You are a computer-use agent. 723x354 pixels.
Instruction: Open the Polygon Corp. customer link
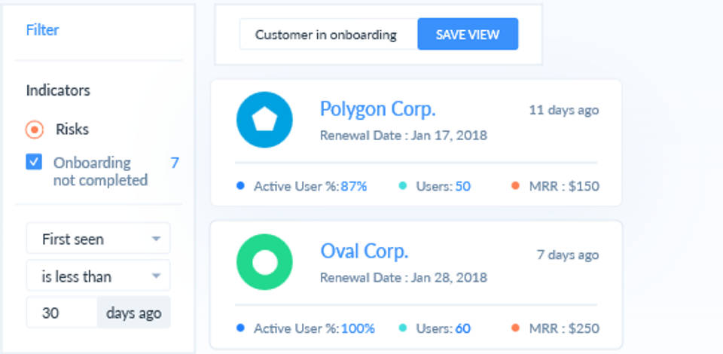(x=377, y=108)
